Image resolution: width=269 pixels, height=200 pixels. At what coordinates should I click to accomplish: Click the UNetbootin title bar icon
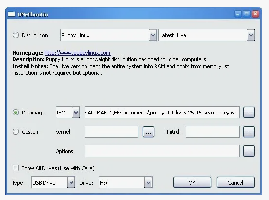click(x=12, y=14)
